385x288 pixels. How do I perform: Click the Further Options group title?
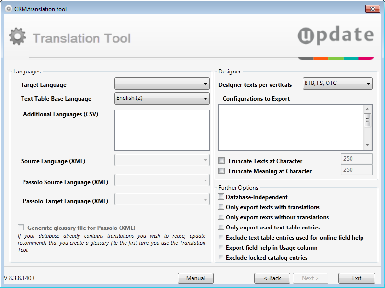[238, 188]
